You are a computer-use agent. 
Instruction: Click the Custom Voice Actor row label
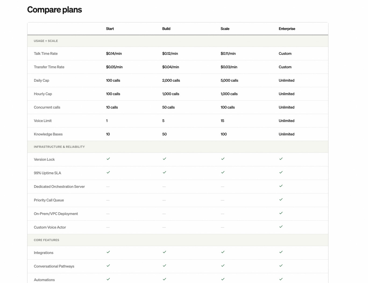pyautogui.click(x=50, y=227)
